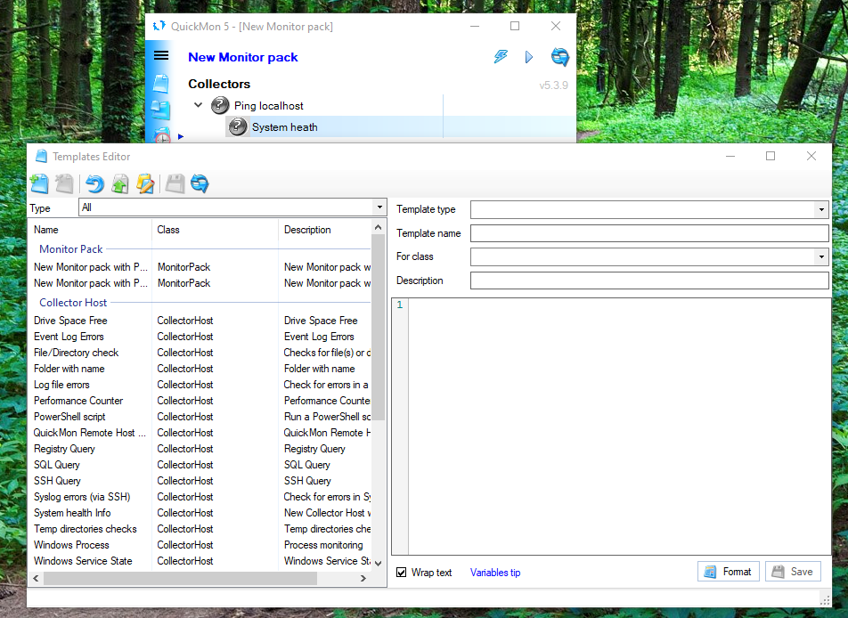Click the scroll down arrow of the template list
Screen dimensions: 848x618
pos(378,564)
